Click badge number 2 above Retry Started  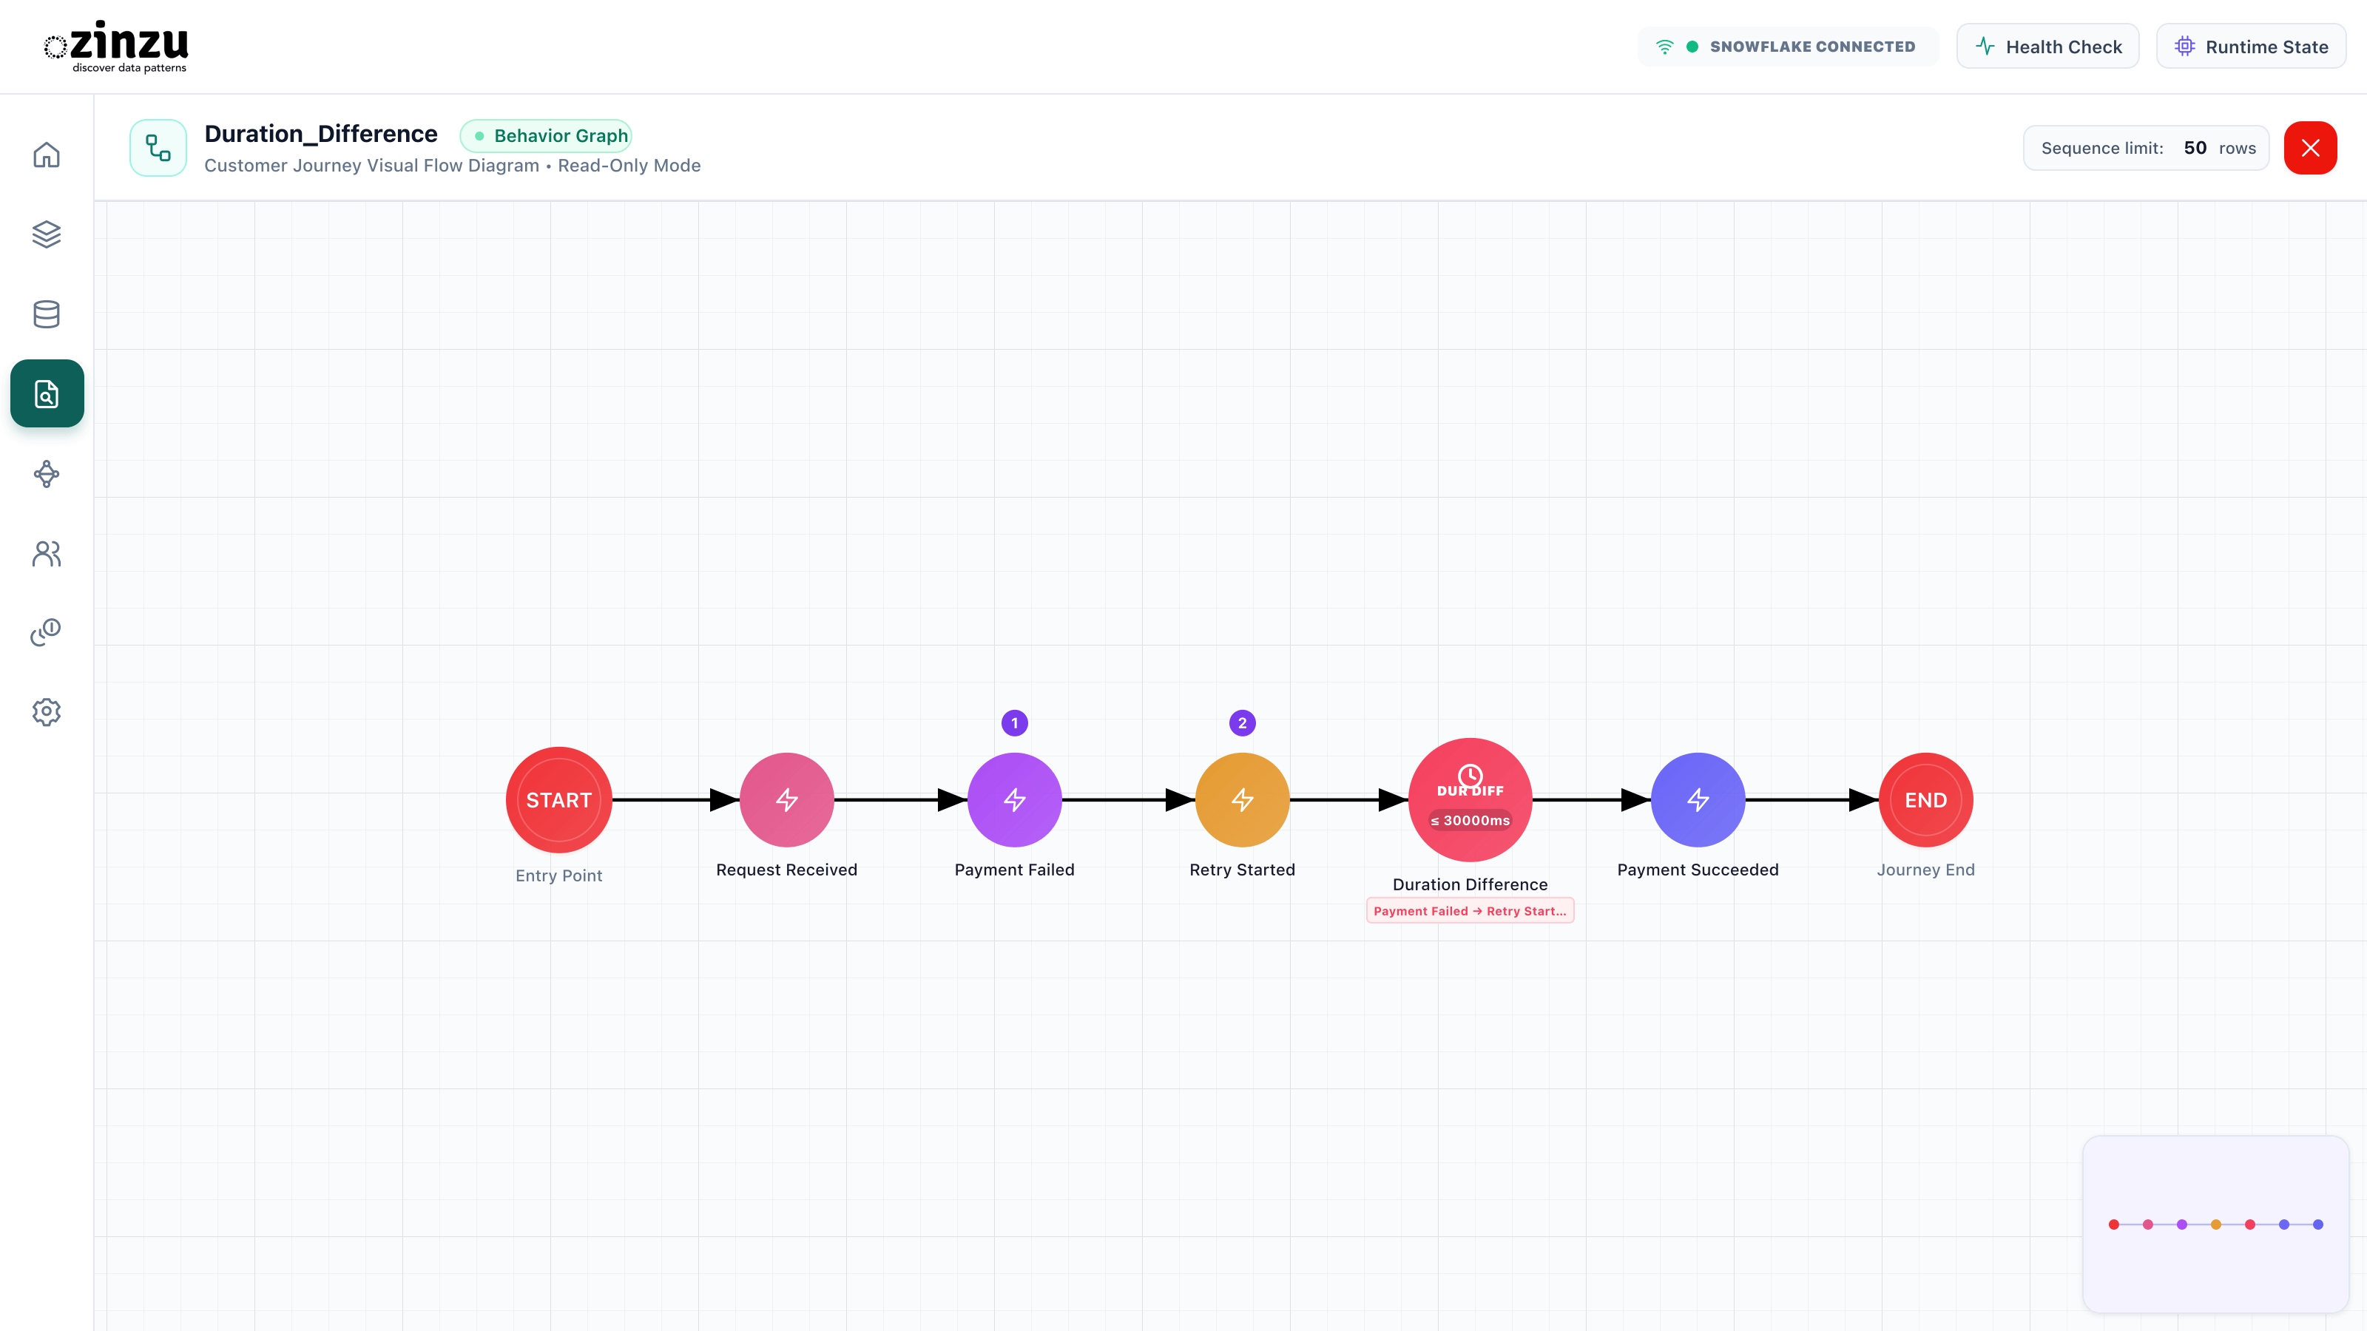click(1243, 723)
